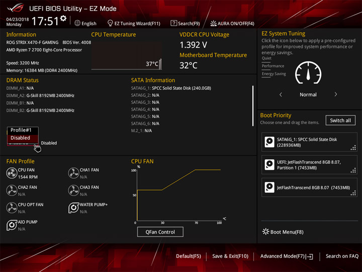Click the EZ System Tuning gauge icon

[308, 73]
